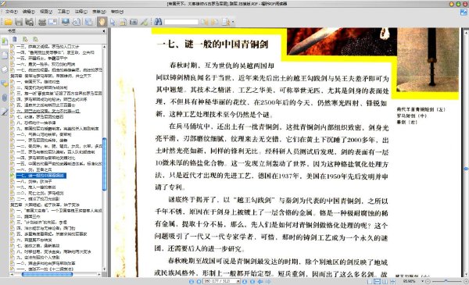The image size is (469, 285).
Task: Open the 文件(F) menu
Action: coord(12,12)
